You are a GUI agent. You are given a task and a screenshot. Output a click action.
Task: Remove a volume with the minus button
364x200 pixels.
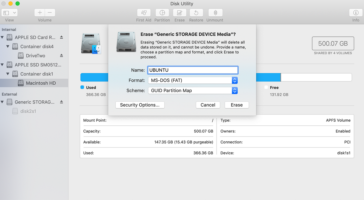50,12
